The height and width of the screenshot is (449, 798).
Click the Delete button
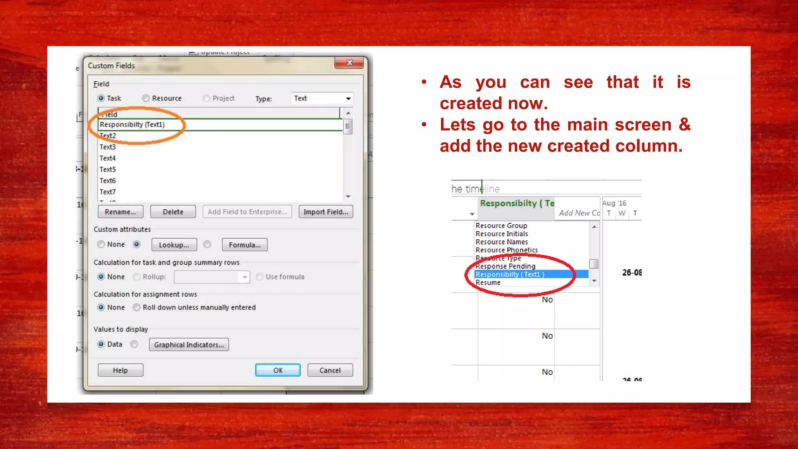coord(173,212)
